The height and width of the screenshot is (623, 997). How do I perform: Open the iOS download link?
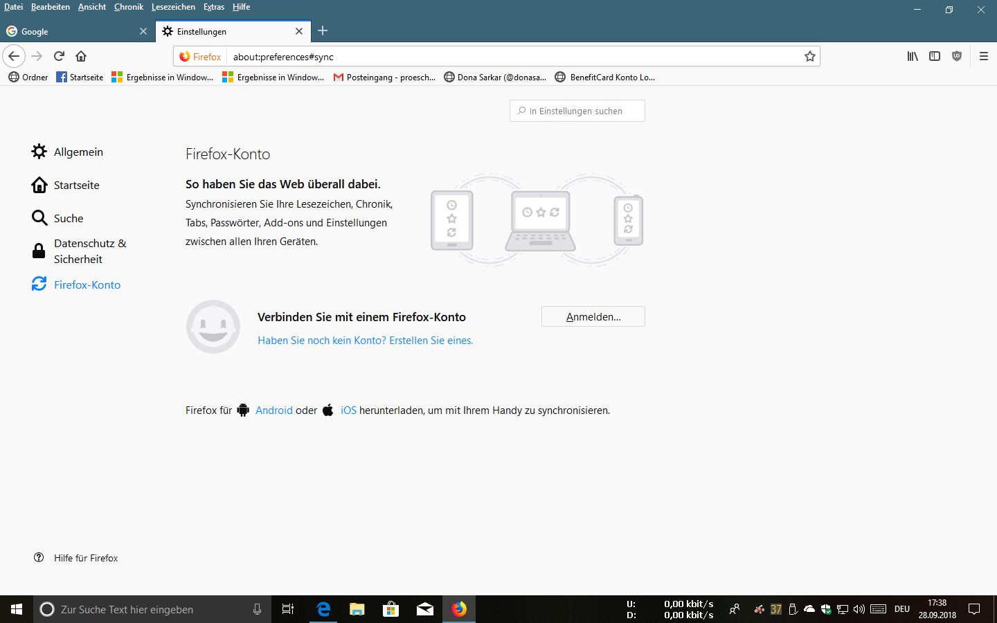pos(348,410)
